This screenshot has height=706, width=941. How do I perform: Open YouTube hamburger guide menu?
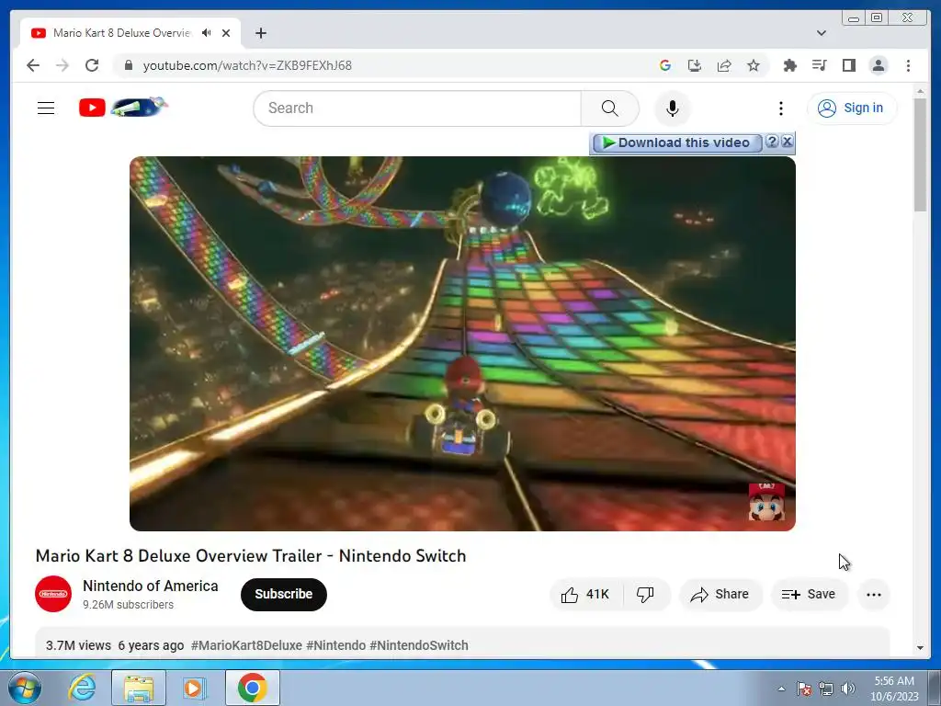(46, 108)
